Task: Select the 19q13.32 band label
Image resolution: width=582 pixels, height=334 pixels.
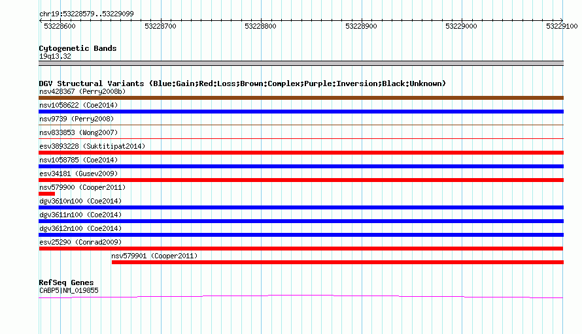Action: click(x=55, y=56)
